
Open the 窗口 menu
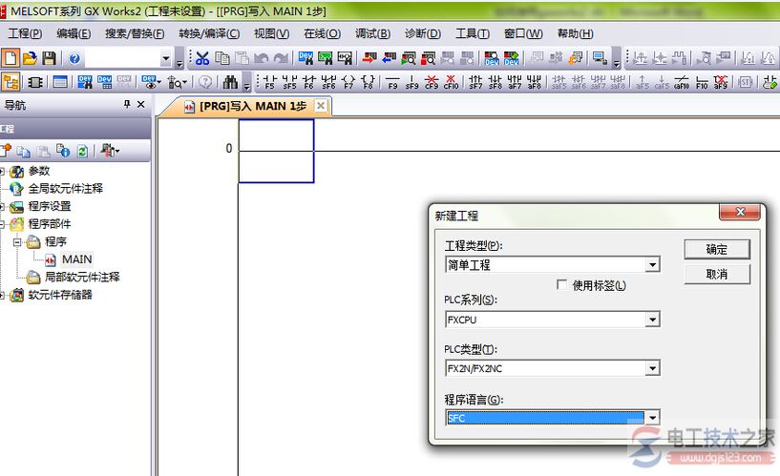click(523, 33)
